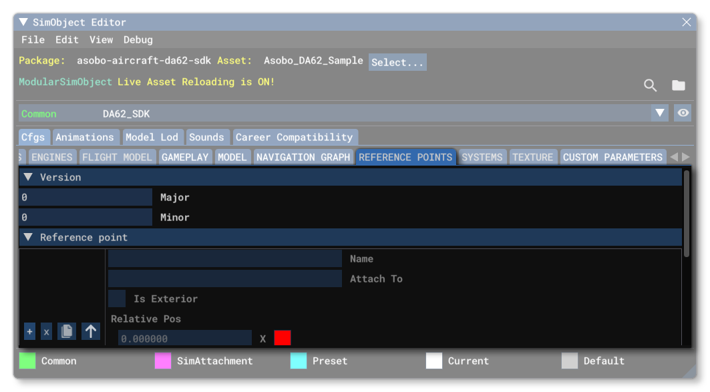710x392 pixels.
Task: Click the search magnifier icon
Action: pyautogui.click(x=650, y=85)
